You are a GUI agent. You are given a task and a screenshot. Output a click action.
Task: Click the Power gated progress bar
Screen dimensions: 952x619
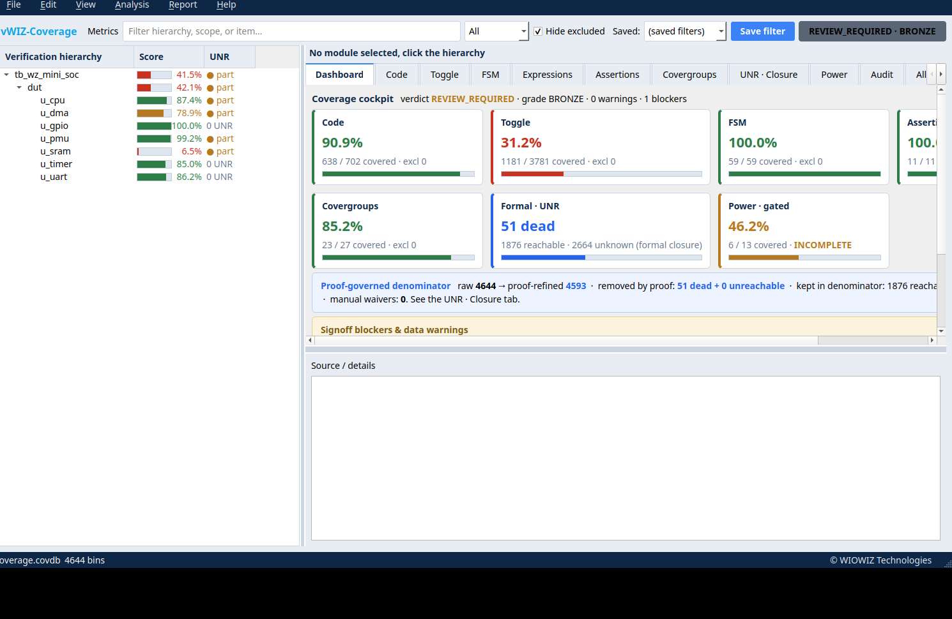(x=804, y=257)
